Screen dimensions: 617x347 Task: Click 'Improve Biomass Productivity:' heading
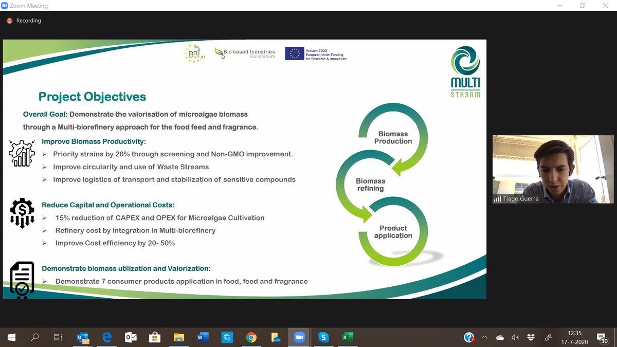[94, 141]
